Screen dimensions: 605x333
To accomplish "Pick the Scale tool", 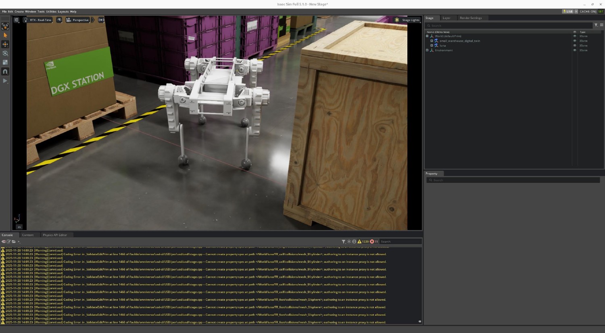I will pos(5,62).
